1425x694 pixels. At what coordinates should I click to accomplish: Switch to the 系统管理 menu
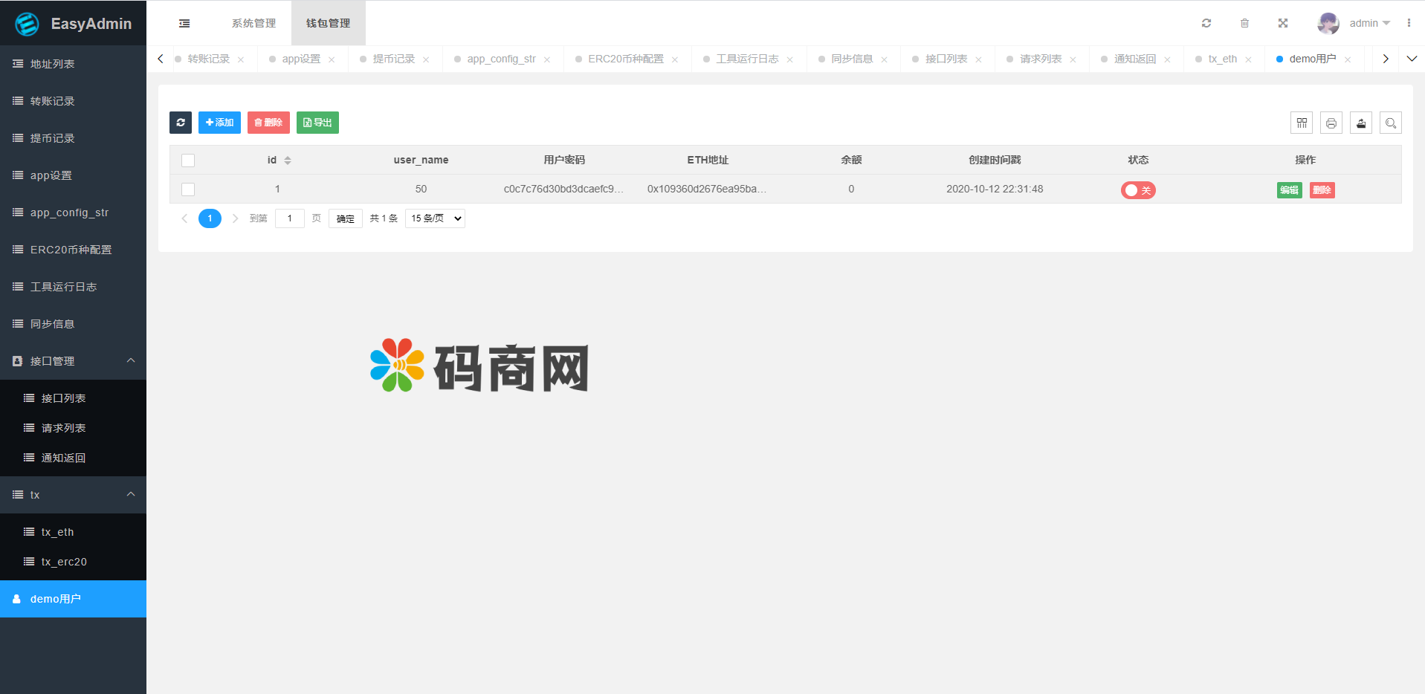pyautogui.click(x=253, y=23)
